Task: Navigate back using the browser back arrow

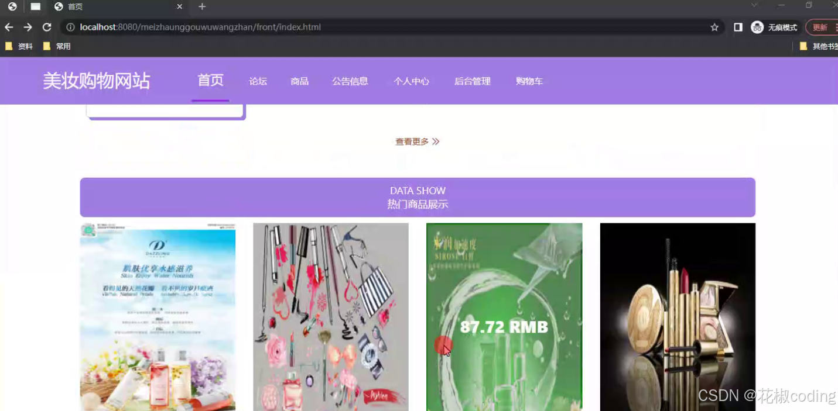Action: pos(9,27)
